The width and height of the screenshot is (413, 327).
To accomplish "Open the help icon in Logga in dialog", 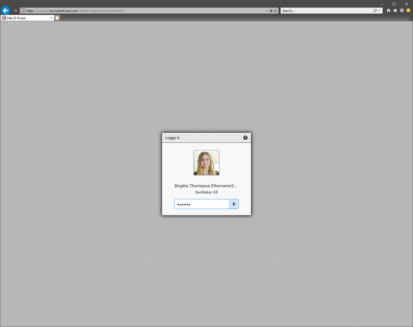I will 245,138.
